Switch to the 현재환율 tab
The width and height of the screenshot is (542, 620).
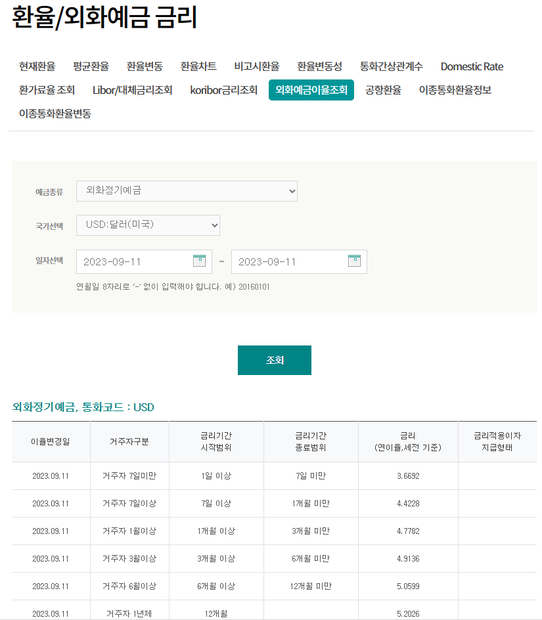37,66
